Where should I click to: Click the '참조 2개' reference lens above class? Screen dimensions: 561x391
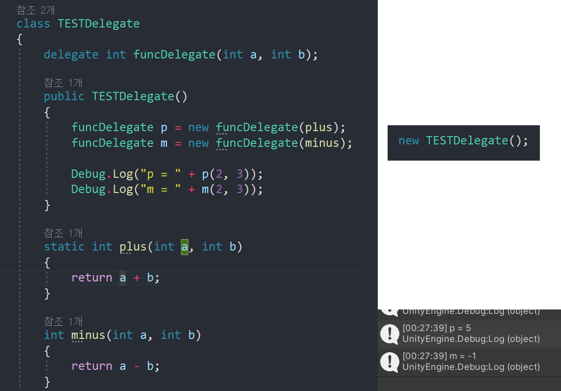click(x=35, y=10)
